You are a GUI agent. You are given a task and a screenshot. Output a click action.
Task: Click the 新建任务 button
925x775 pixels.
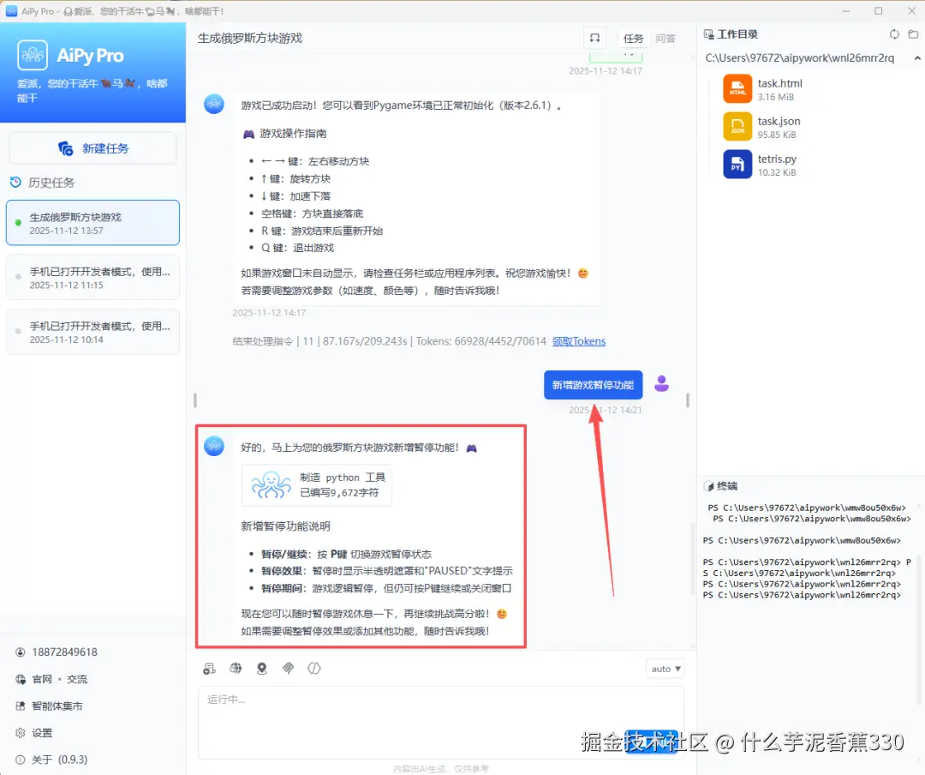pyautogui.click(x=92, y=147)
